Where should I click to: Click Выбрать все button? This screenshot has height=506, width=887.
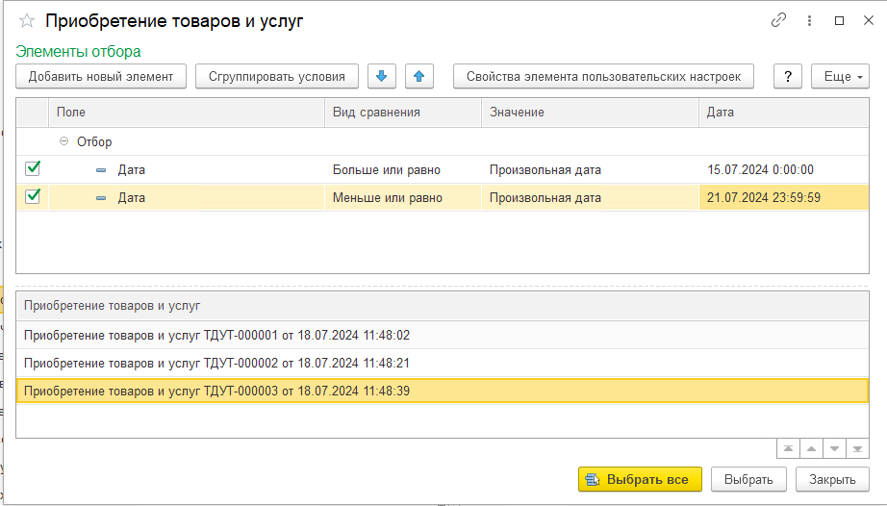coord(640,479)
